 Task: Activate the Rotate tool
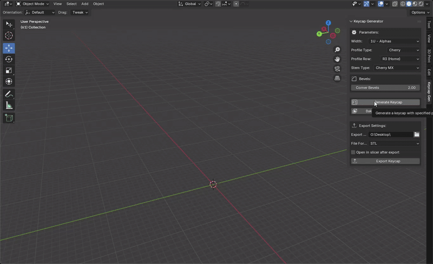pyautogui.click(x=9, y=59)
